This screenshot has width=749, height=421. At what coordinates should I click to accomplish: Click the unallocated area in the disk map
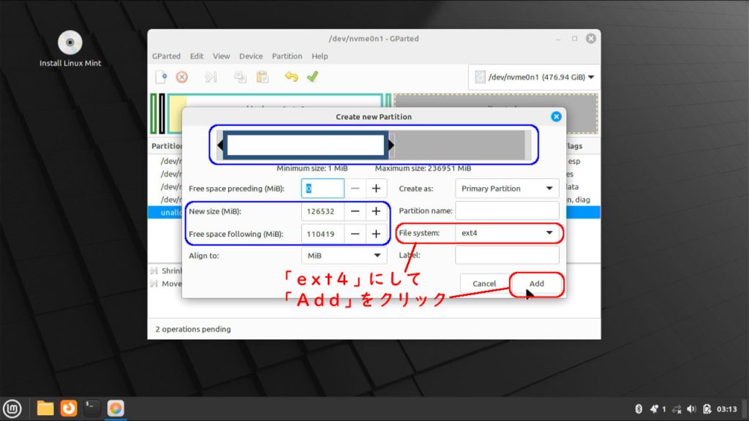click(x=581, y=113)
